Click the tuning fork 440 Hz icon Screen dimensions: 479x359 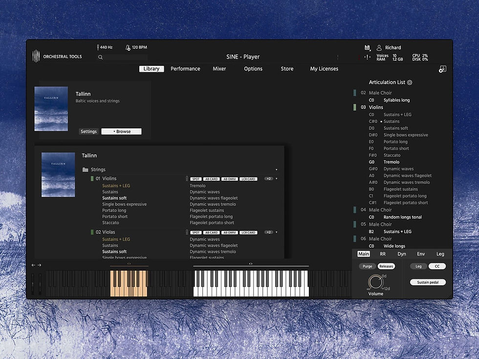pyautogui.click(x=98, y=47)
